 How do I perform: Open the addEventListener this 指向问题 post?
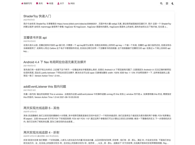click(x=44, y=86)
